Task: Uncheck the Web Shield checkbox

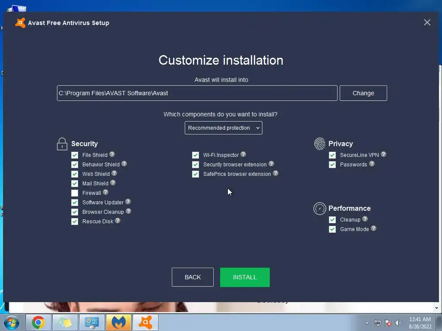Action: tap(75, 174)
